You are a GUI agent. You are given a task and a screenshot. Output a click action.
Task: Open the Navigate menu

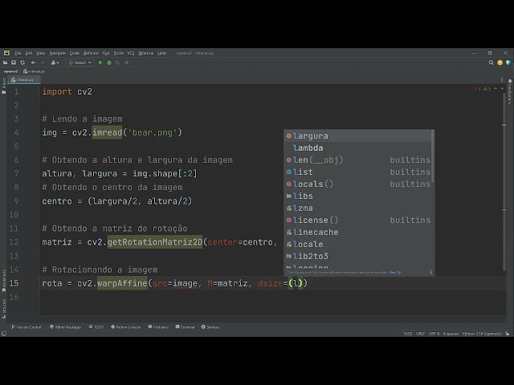point(57,53)
